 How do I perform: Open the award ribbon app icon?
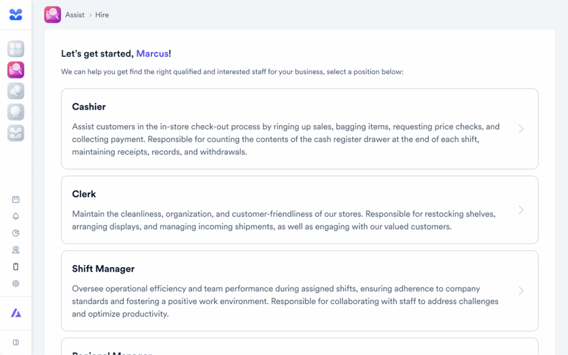click(16, 112)
